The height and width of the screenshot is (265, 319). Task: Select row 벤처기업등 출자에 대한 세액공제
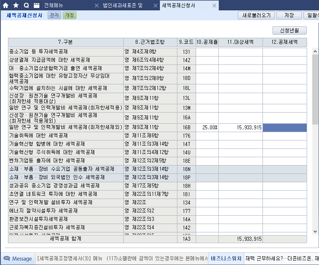(x=157, y=161)
